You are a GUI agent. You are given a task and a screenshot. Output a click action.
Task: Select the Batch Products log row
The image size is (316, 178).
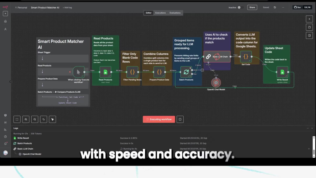[161, 143]
